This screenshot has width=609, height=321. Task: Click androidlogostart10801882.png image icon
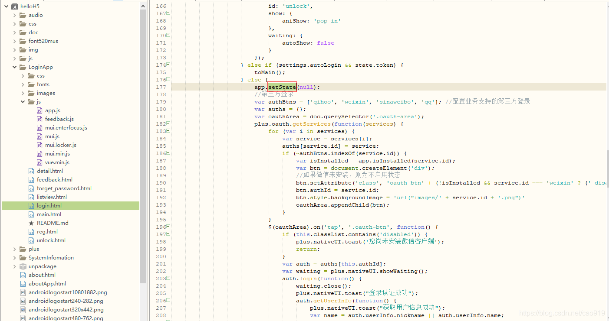23,292
